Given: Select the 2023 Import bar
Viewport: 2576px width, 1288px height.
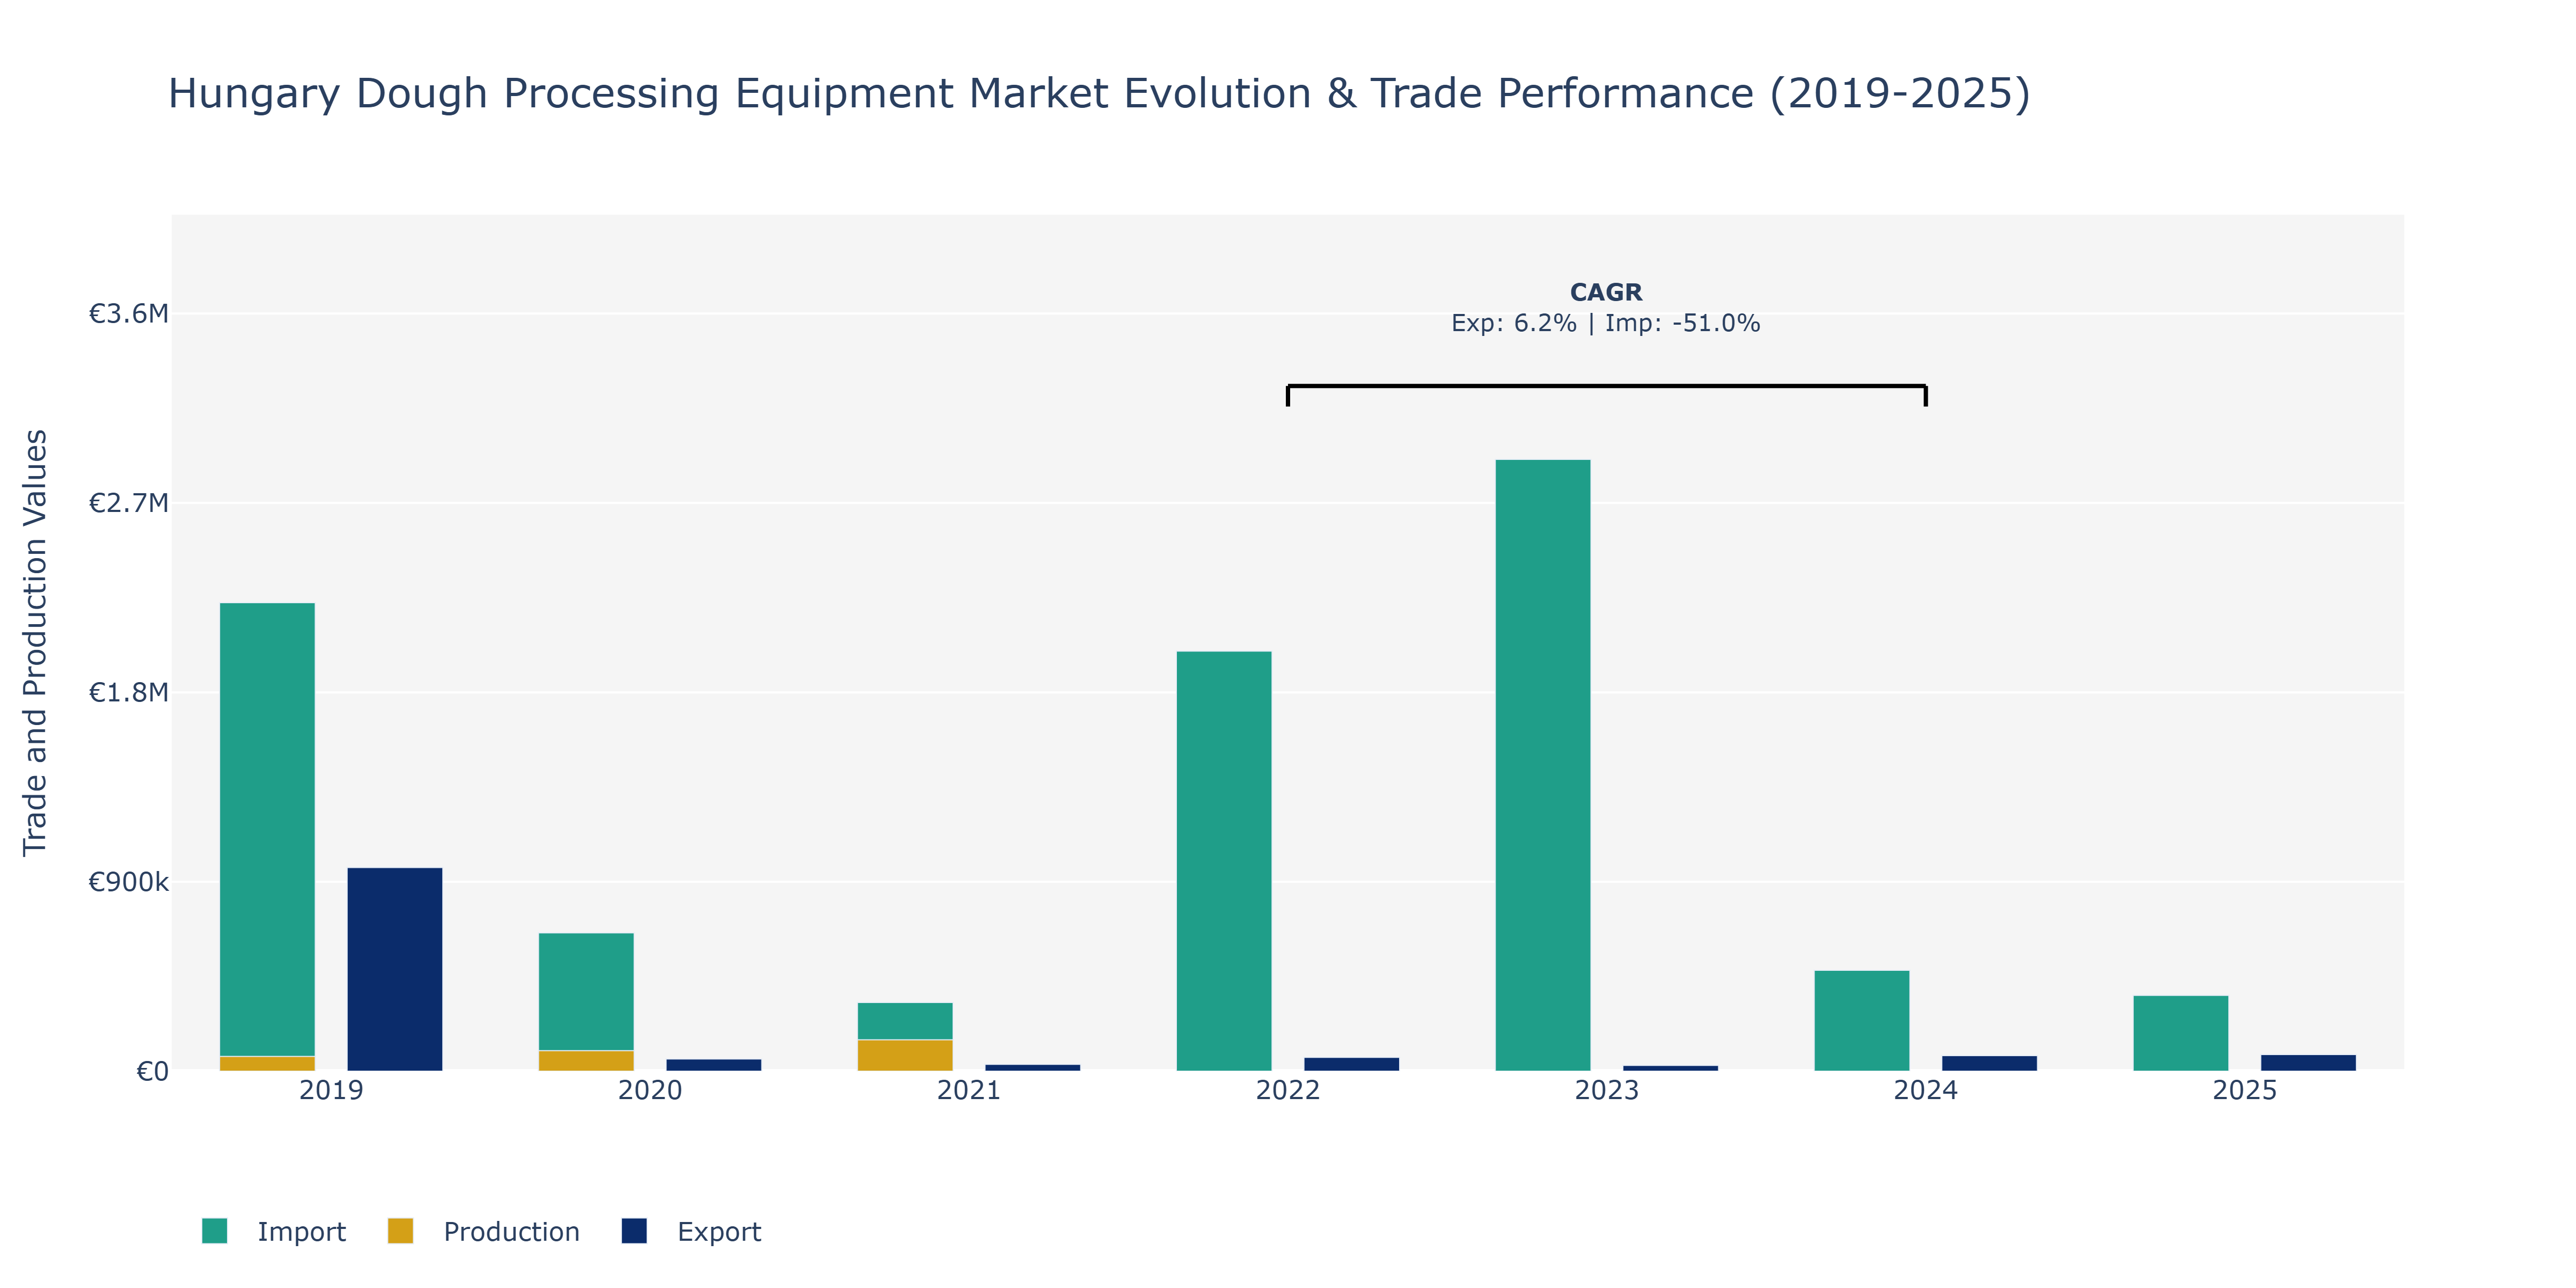Looking at the screenshot, I should coord(1543,765).
